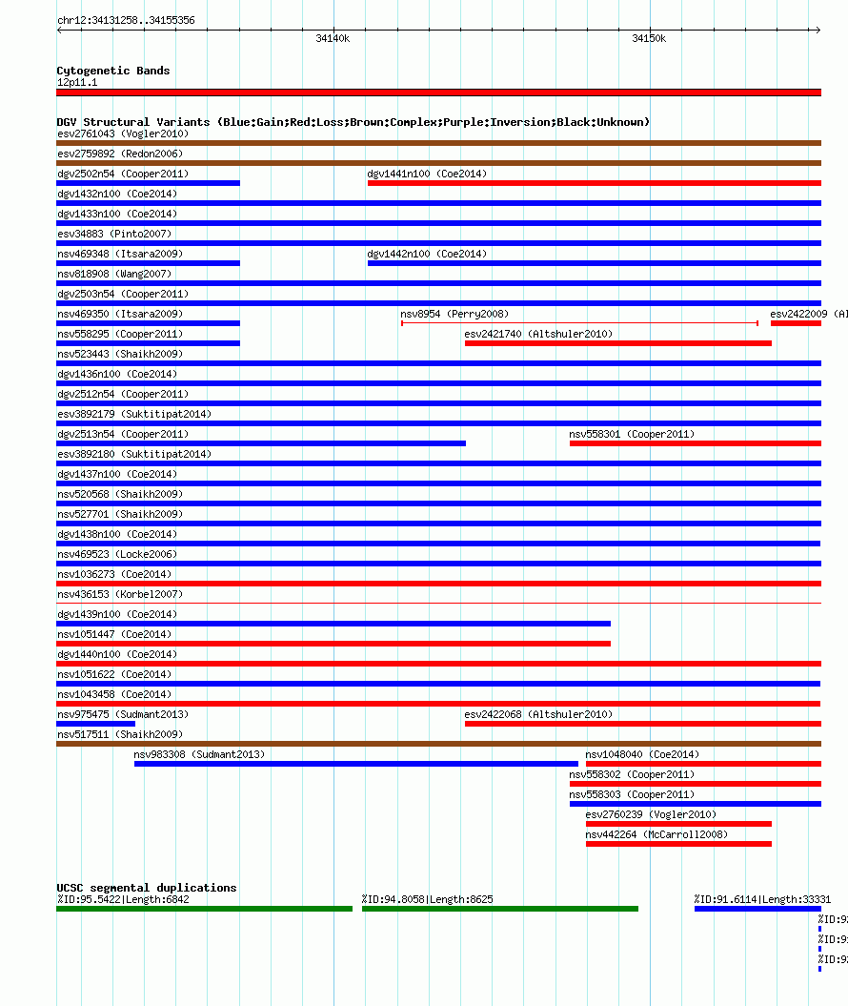The height and width of the screenshot is (1006, 848).
Task: Click the DGV Structural Variants track title
Action: [353, 122]
